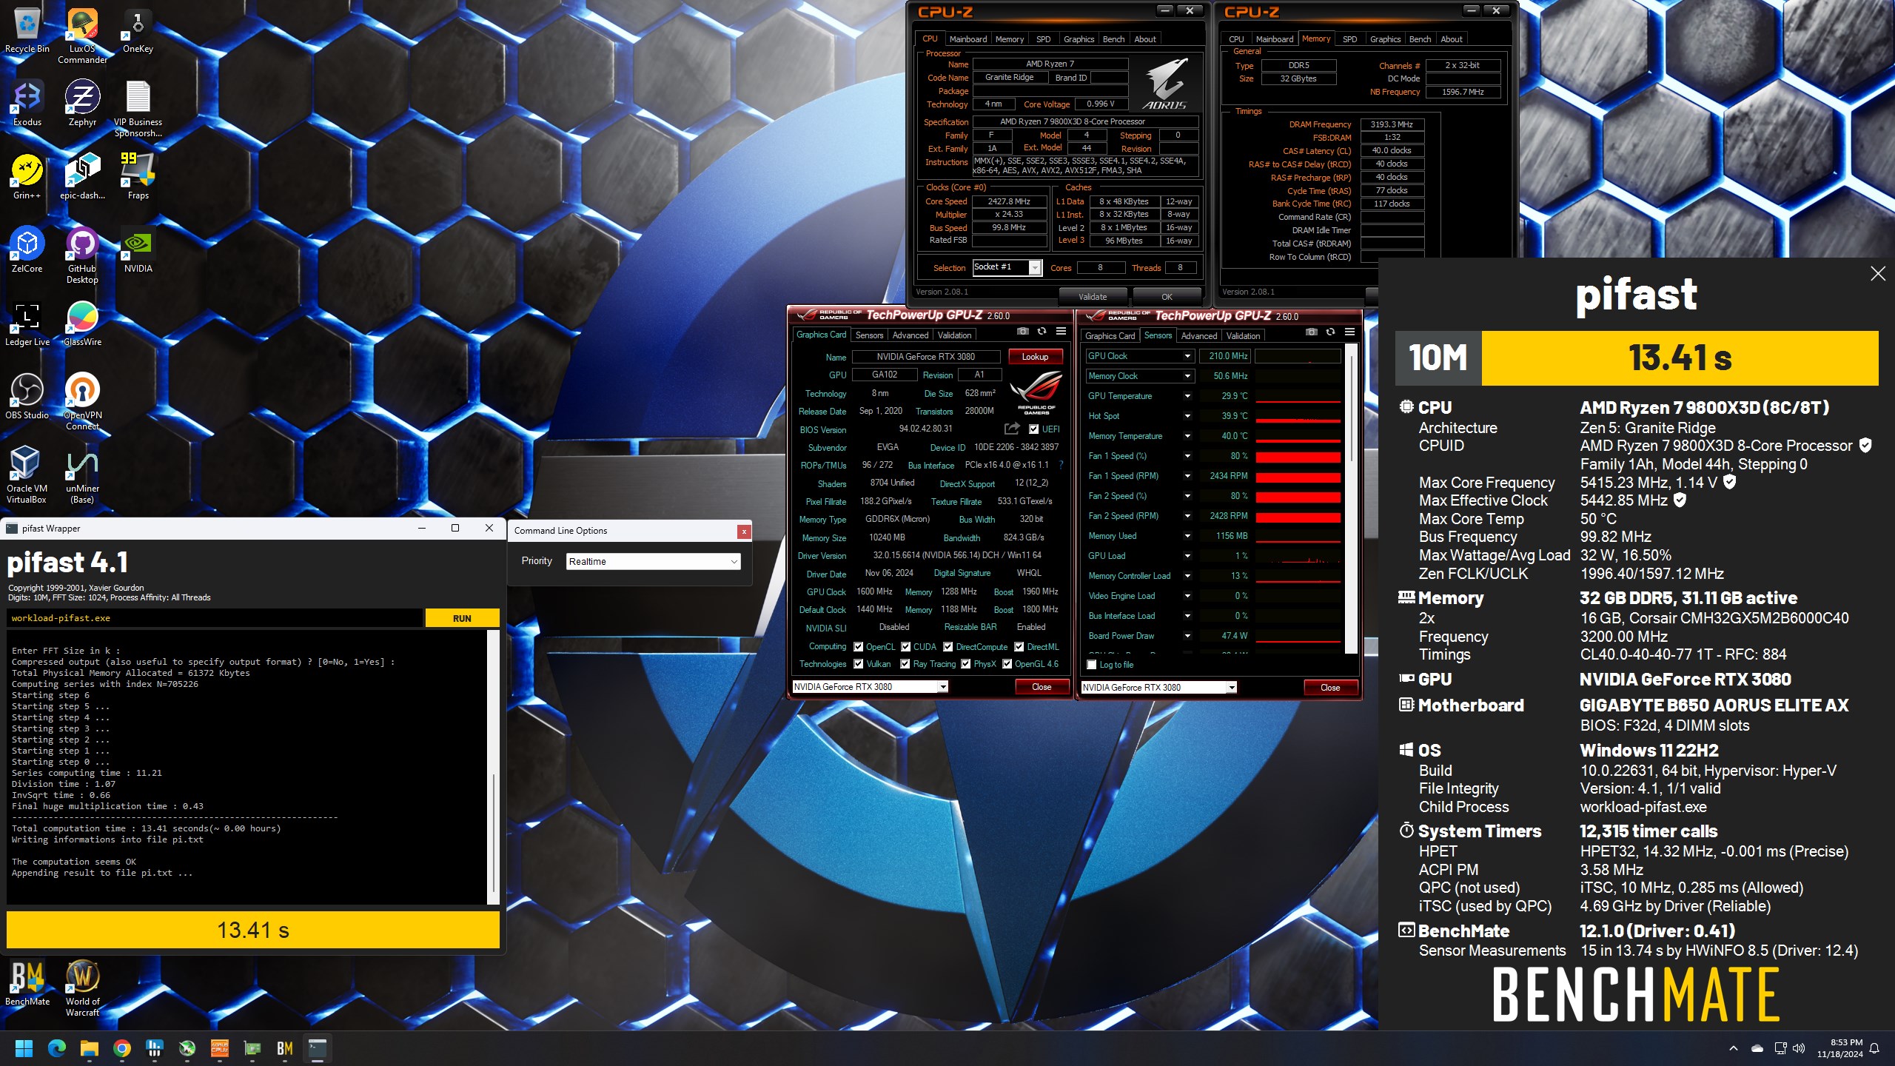Image resolution: width=1895 pixels, height=1066 pixels.
Task: Open CPU-Z Socket #1 selection dropdown
Action: coord(1007,267)
